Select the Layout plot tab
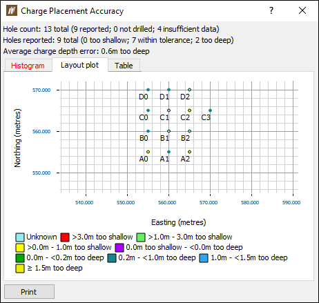319x303 pixels. [79, 65]
